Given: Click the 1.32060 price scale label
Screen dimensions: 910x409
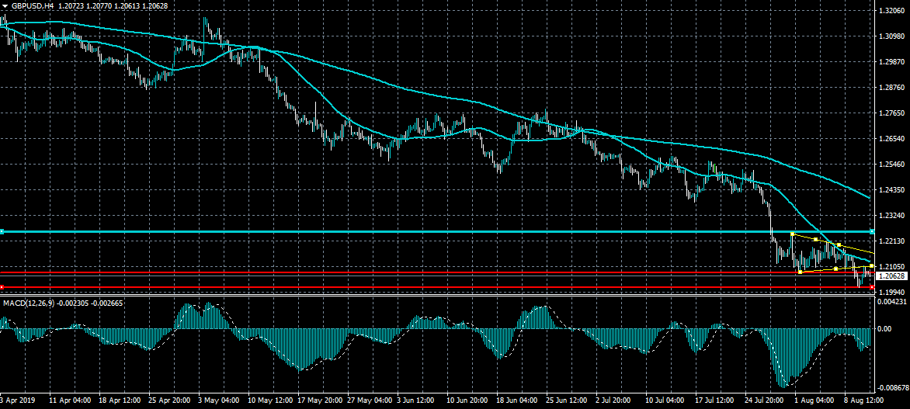Looking at the screenshot, I should (x=891, y=11).
